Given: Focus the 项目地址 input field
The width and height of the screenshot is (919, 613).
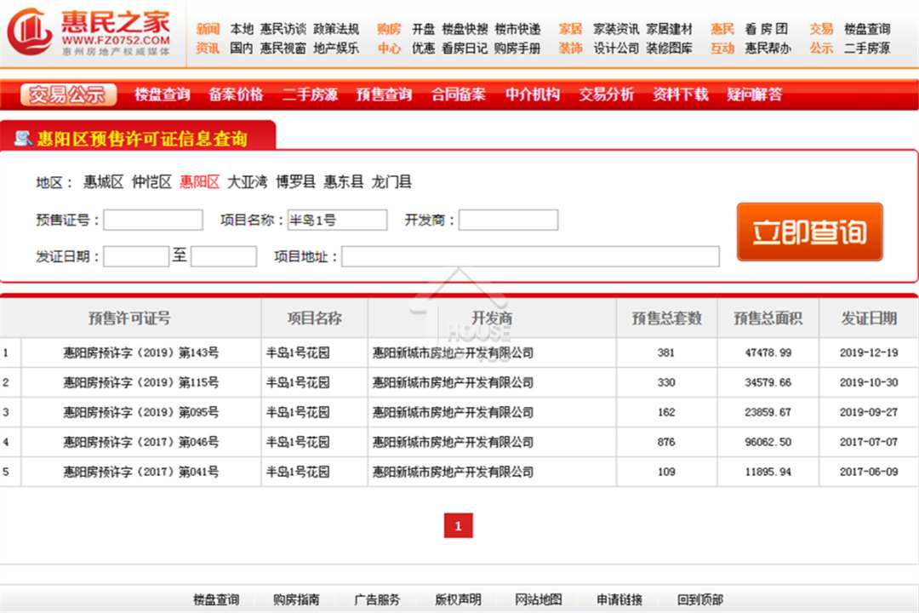Looking at the screenshot, I should coord(530,256).
